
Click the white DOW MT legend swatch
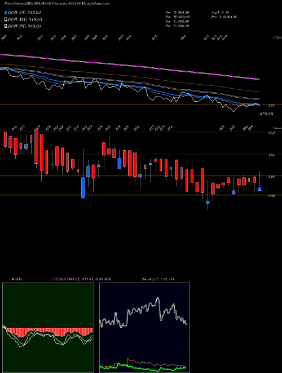pyautogui.click(x=6, y=19)
